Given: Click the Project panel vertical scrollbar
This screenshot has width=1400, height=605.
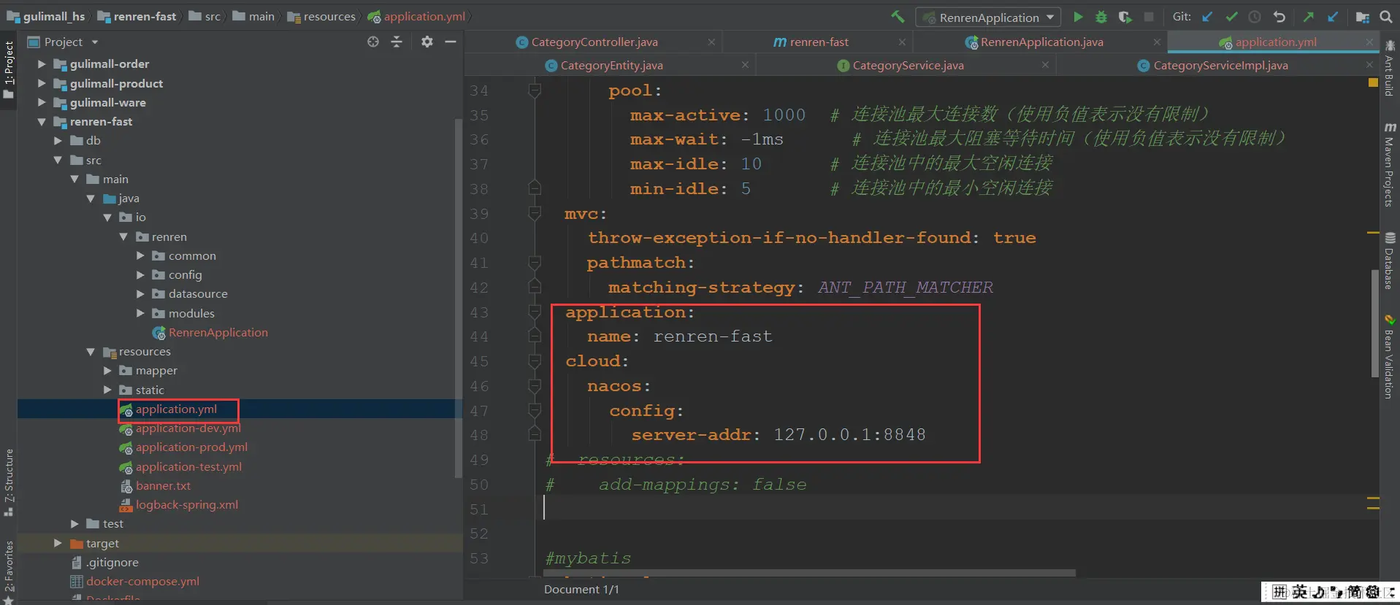Looking at the screenshot, I should tap(459, 298).
